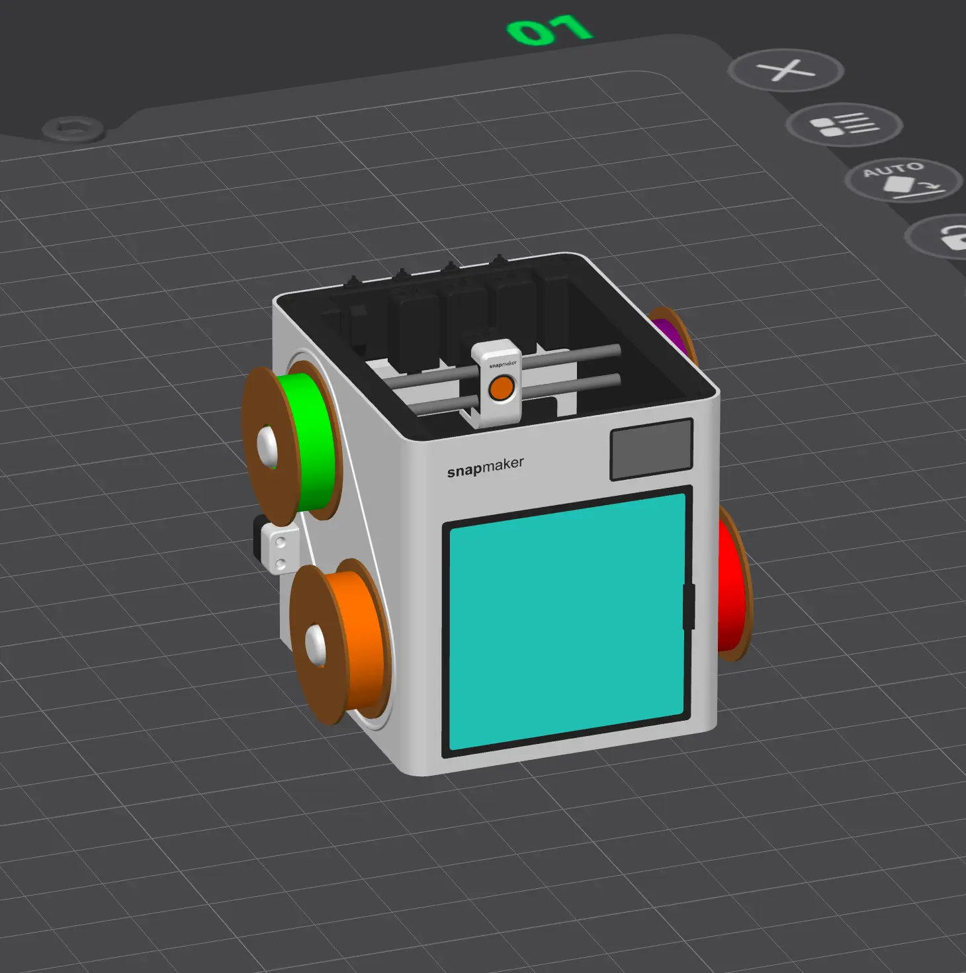Click the small snapmaker label on toolhead

click(x=502, y=365)
